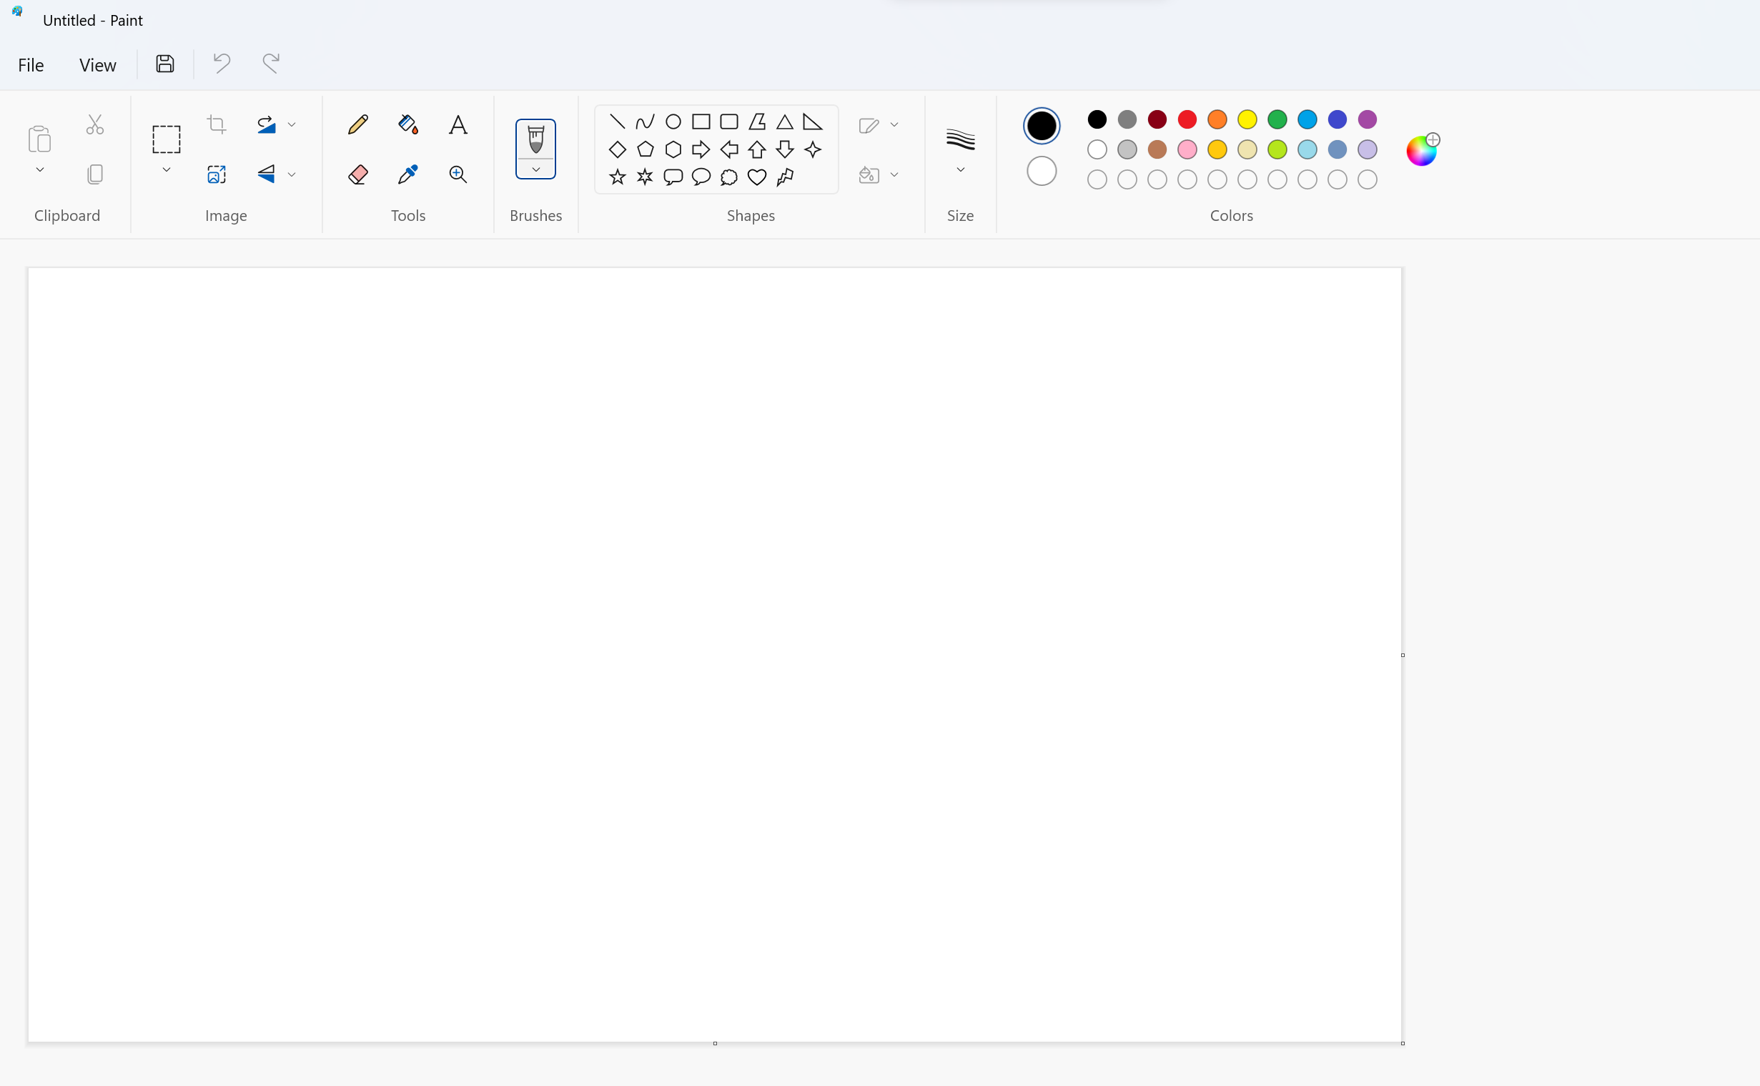
Task: Click the Save button
Action: point(164,63)
